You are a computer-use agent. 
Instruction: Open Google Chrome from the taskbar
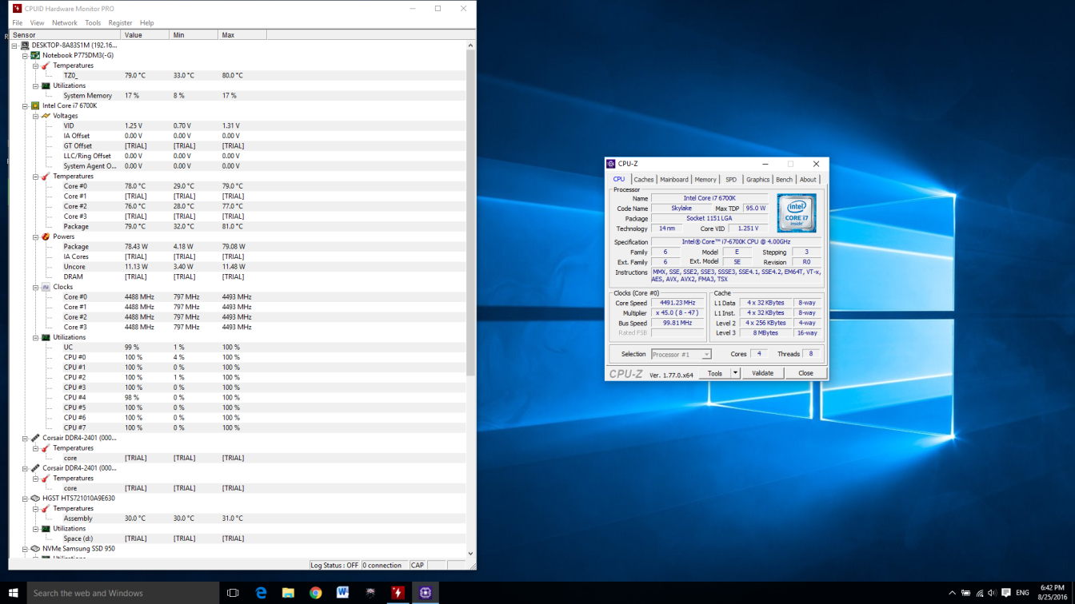315,593
